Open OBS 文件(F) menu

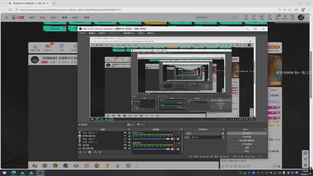point(82,33)
